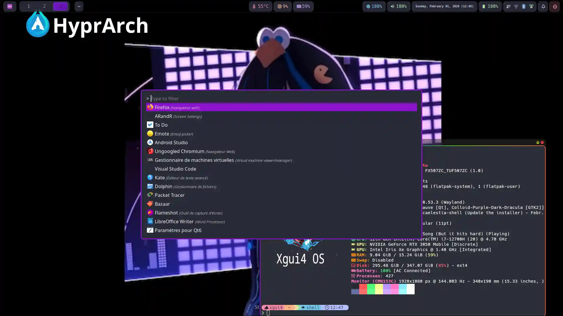Click the Paramètres pour Qt6 icon

pos(150,230)
